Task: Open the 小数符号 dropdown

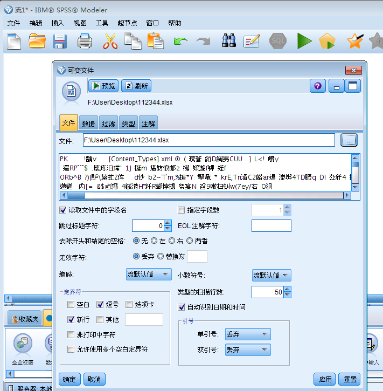Action: (x=271, y=275)
